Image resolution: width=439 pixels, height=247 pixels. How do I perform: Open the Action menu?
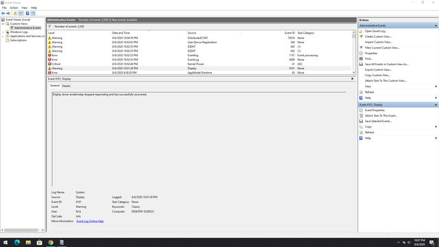pos(14,8)
